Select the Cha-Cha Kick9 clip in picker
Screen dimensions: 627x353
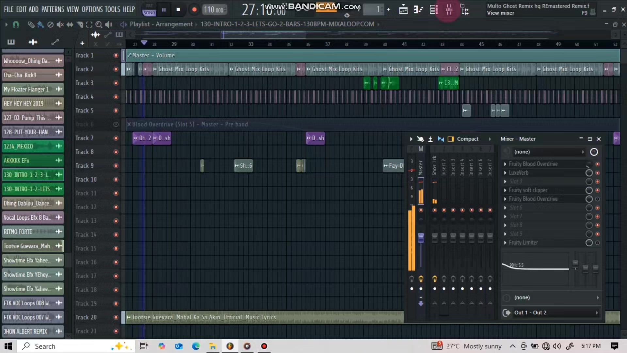tap(33, 75)
